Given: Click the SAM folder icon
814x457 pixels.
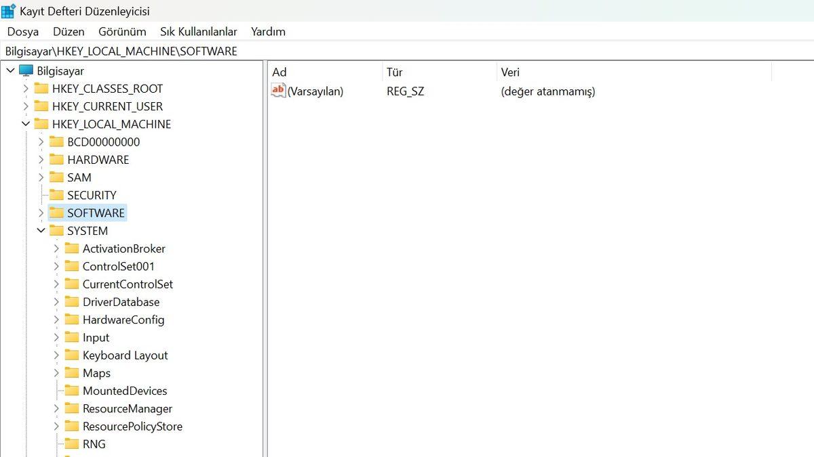Looking at the screenshot, I should click(x=56, y=177).
